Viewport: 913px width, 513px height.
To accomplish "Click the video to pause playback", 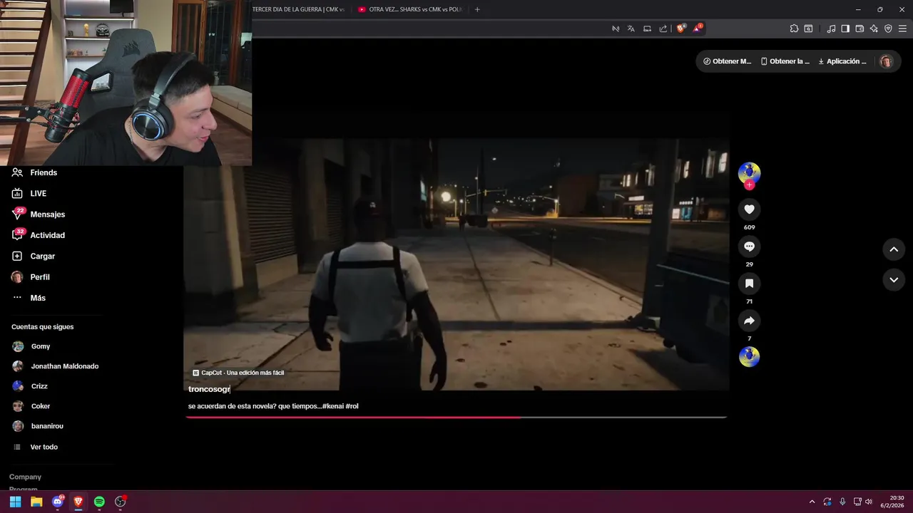I will pos(456,264).
